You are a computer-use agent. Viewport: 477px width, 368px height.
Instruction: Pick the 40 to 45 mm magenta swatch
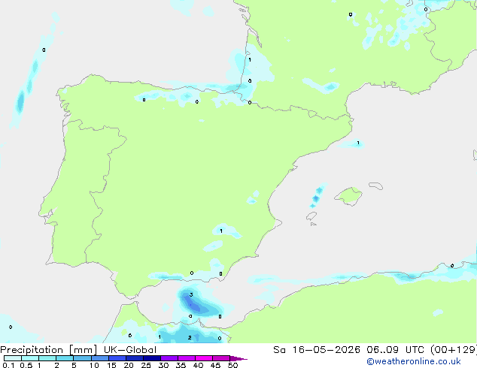pos(204,358)
